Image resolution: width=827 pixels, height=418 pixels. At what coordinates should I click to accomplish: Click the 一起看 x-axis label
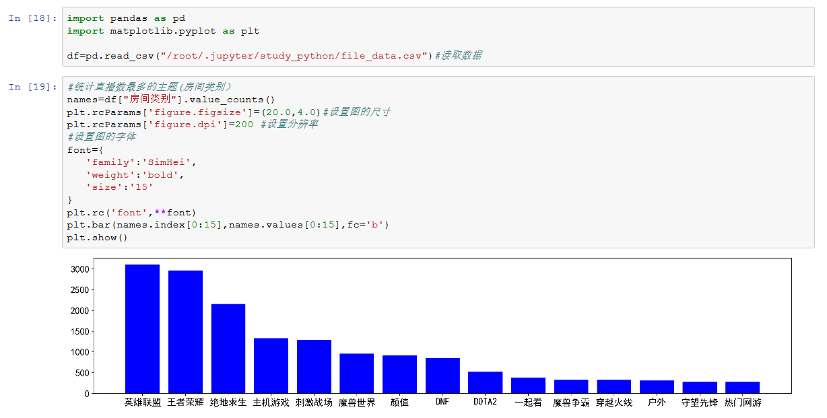(528, 403)
